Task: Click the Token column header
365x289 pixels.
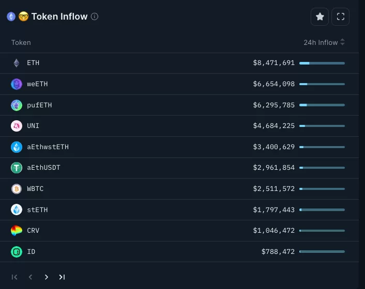Action: point(21,42)
